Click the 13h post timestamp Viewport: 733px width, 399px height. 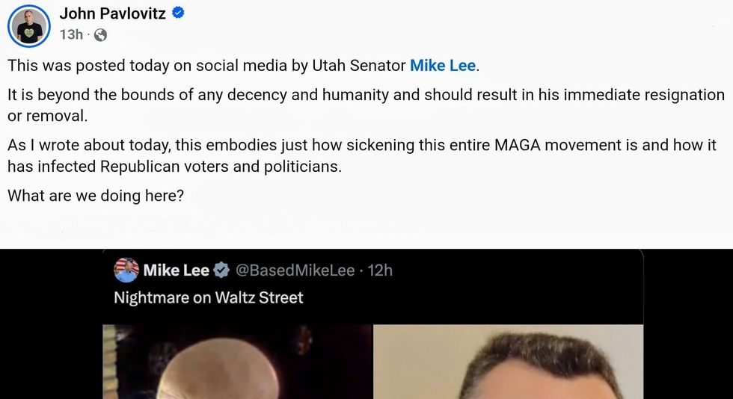click(71, 35)
